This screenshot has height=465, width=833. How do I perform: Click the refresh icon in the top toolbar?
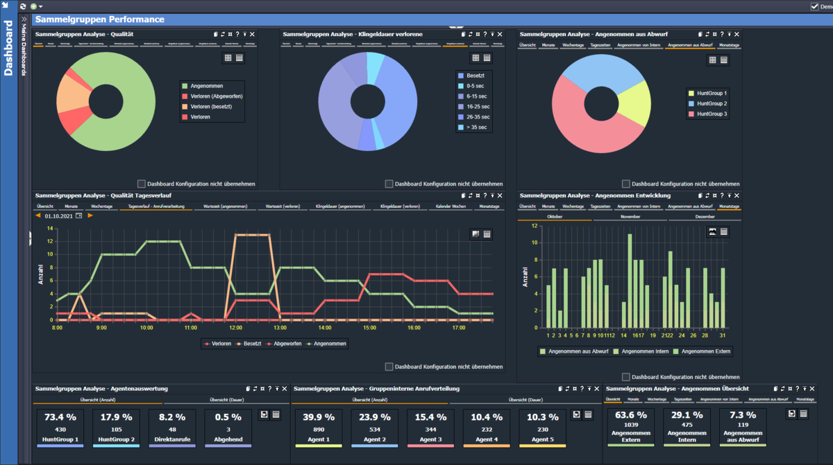click(23, 6)
